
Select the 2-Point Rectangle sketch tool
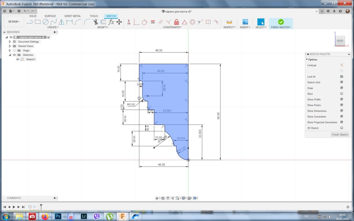38,22
